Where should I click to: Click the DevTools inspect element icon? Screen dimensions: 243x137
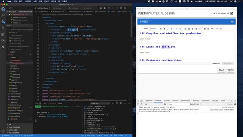[138, 100]
